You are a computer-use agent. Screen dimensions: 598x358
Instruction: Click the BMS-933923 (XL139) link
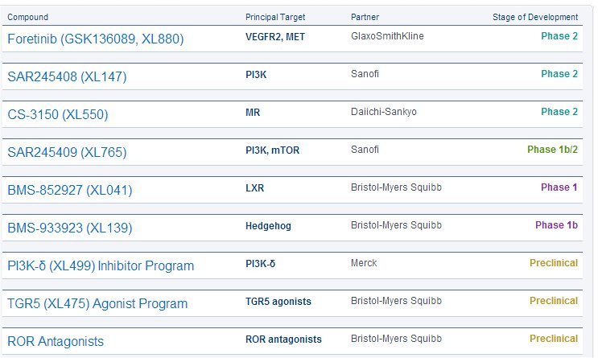tap(70, 228)
